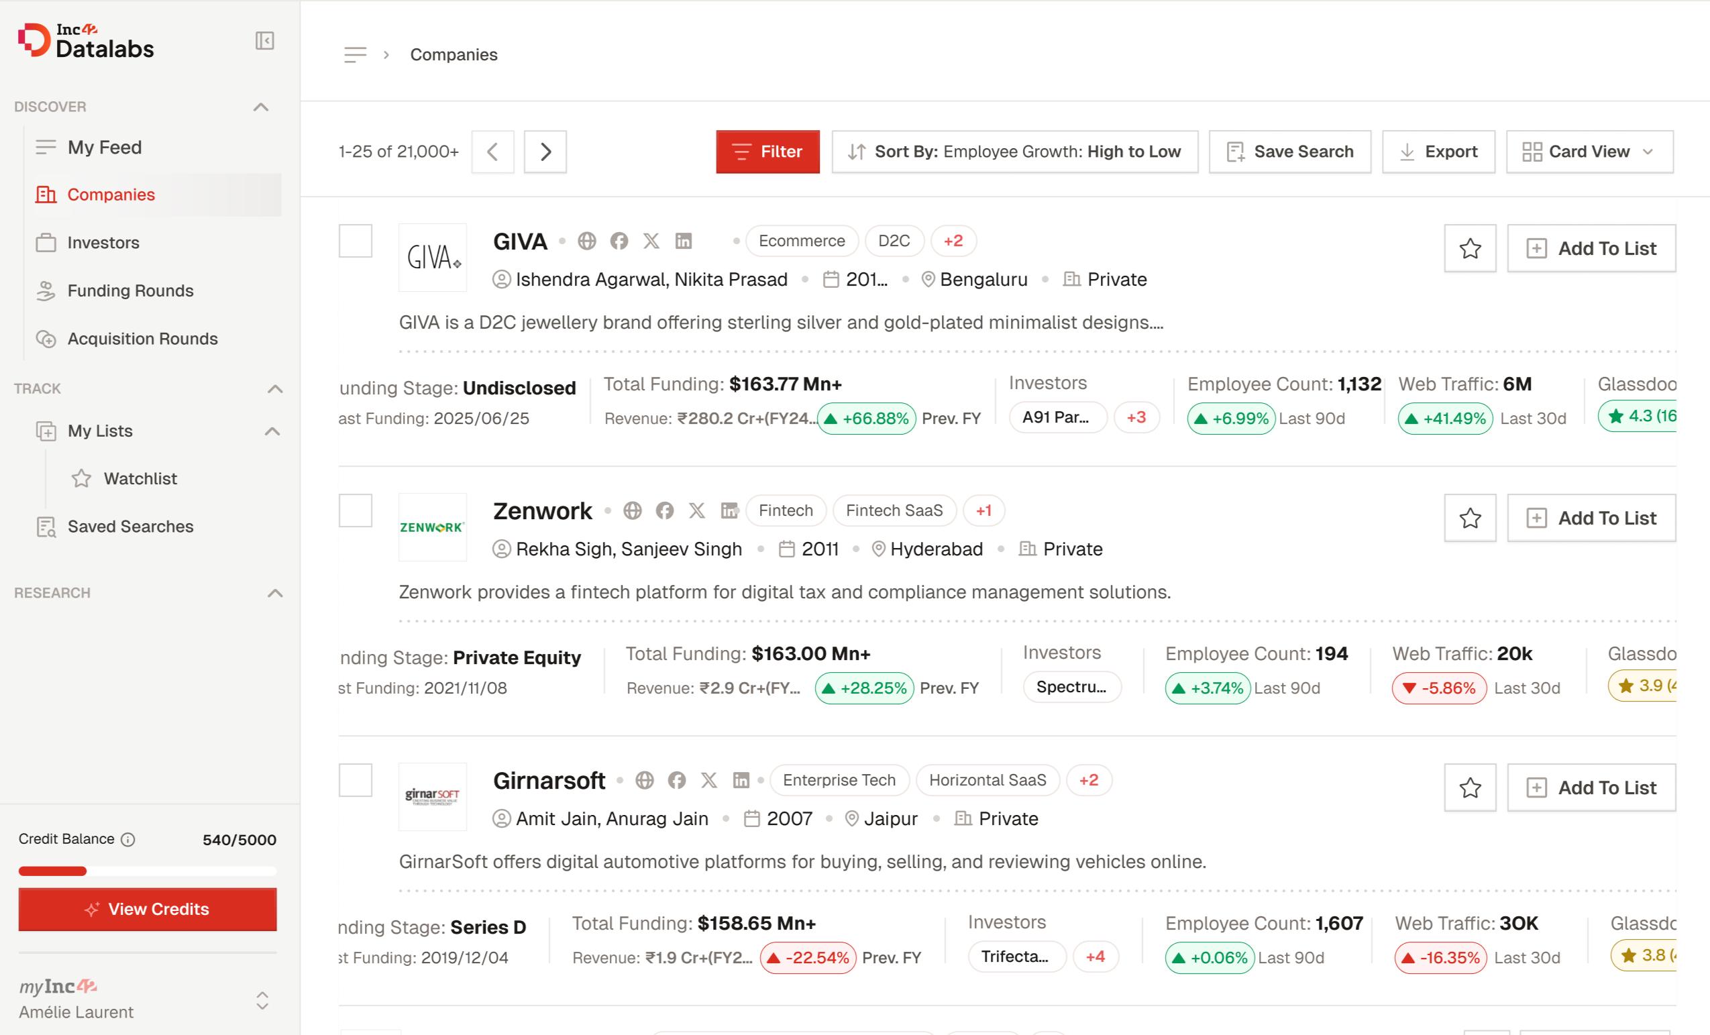1710x1035 pixels.
Task: Check the Girnarsoft selection box
Action: [x=356, y=779]
